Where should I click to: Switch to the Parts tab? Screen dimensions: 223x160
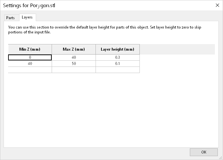tap(10, 18)
